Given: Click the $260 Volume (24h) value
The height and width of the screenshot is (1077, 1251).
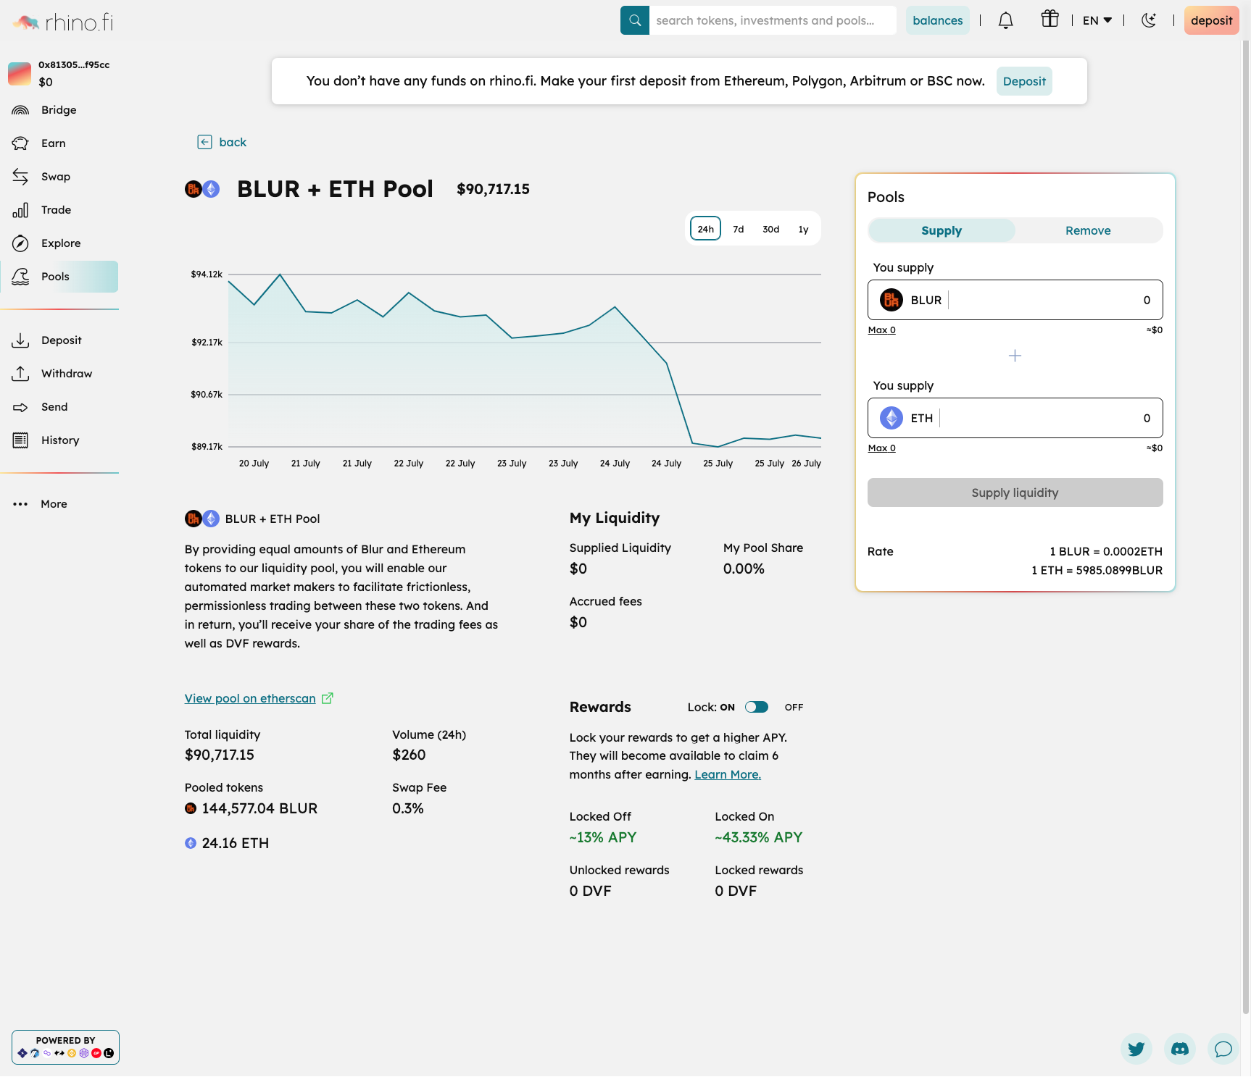Looking at the screenshot, I should (x=409, y=755).
